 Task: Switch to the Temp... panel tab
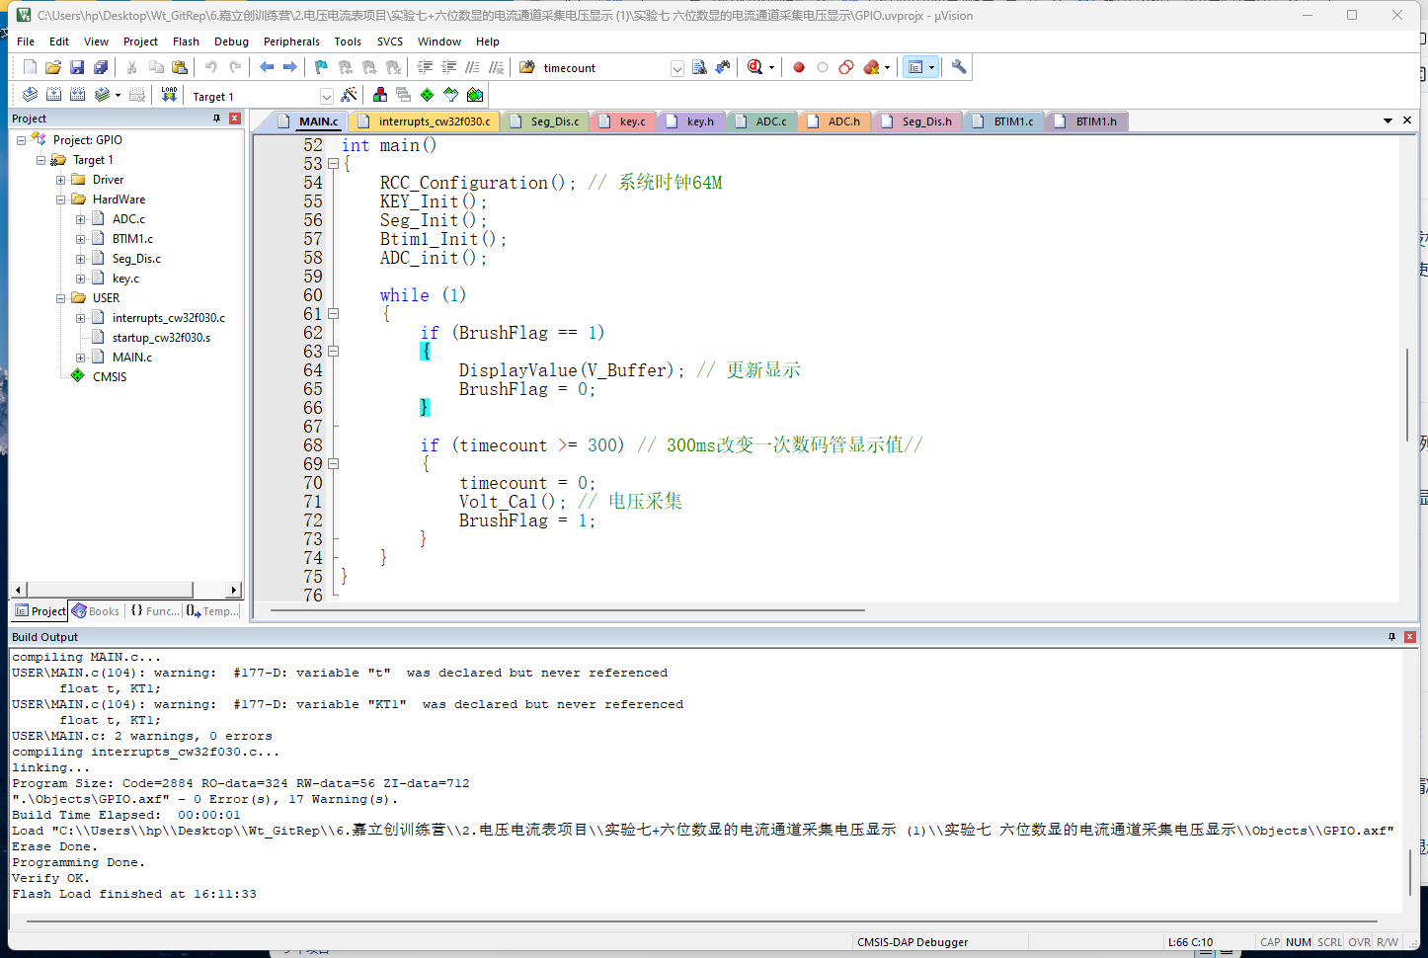[212, 611]
